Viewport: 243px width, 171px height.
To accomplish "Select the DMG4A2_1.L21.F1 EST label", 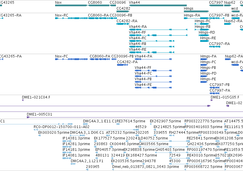I will coord(87,161).
